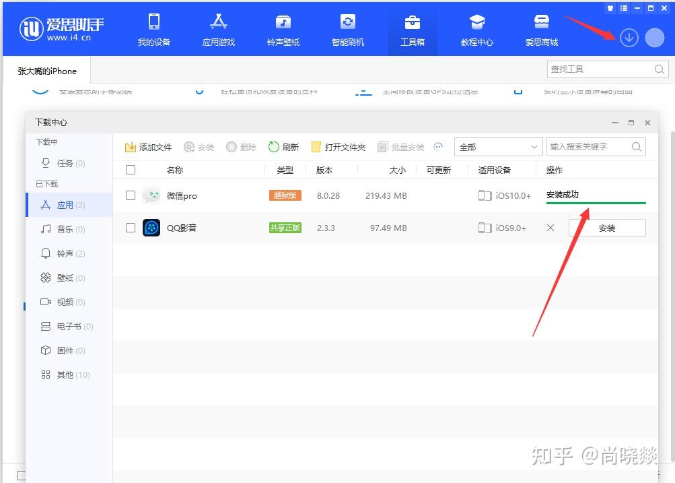Select 电子书 (0) in sidebar
Image resolution: width=675 pixels, height=483 pixels.
coord(70,326)
